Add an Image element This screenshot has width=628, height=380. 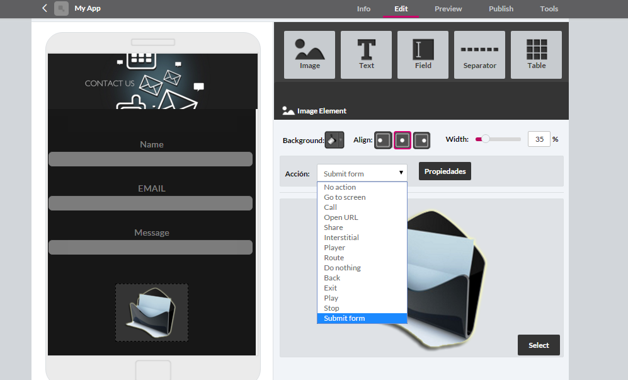pos(310,55)
